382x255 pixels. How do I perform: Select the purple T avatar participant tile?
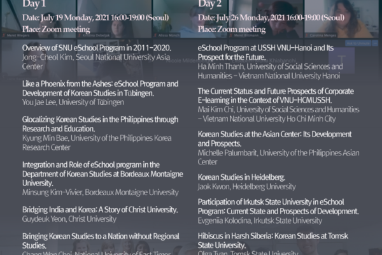pos(341,61)
